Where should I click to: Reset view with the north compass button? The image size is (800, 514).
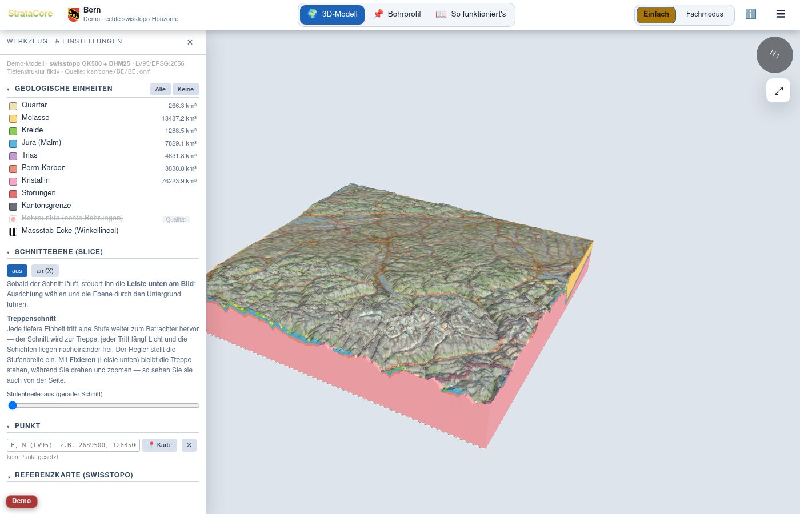click(x=775, y=55)
